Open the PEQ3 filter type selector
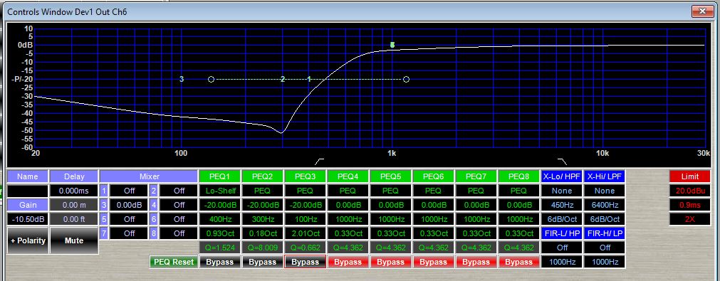Screen dimensions: 720x281 (306, 191)
